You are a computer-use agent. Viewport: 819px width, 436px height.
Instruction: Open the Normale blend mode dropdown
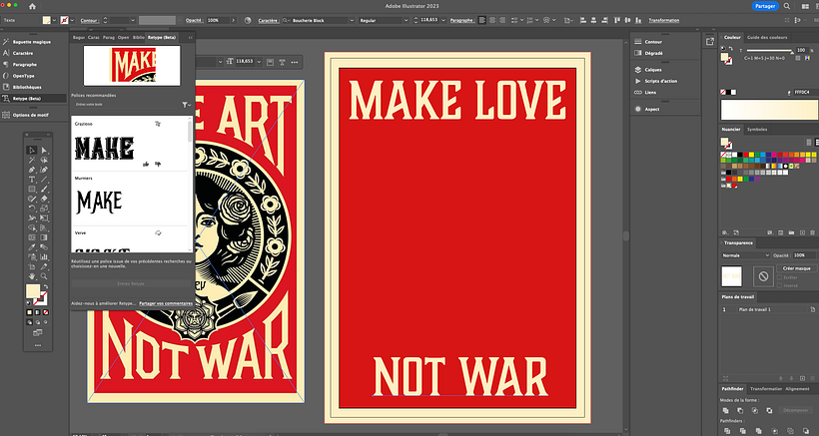coord(747,255)
